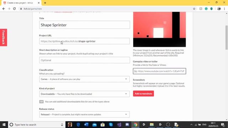This screenshot has height=128, width=228.
Task: Click the 'Type here to search' box
Action: pyautogui.click(x=37, y=125)
